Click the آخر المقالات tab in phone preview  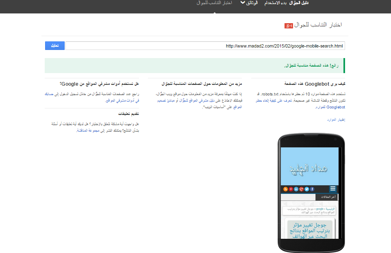326,197
